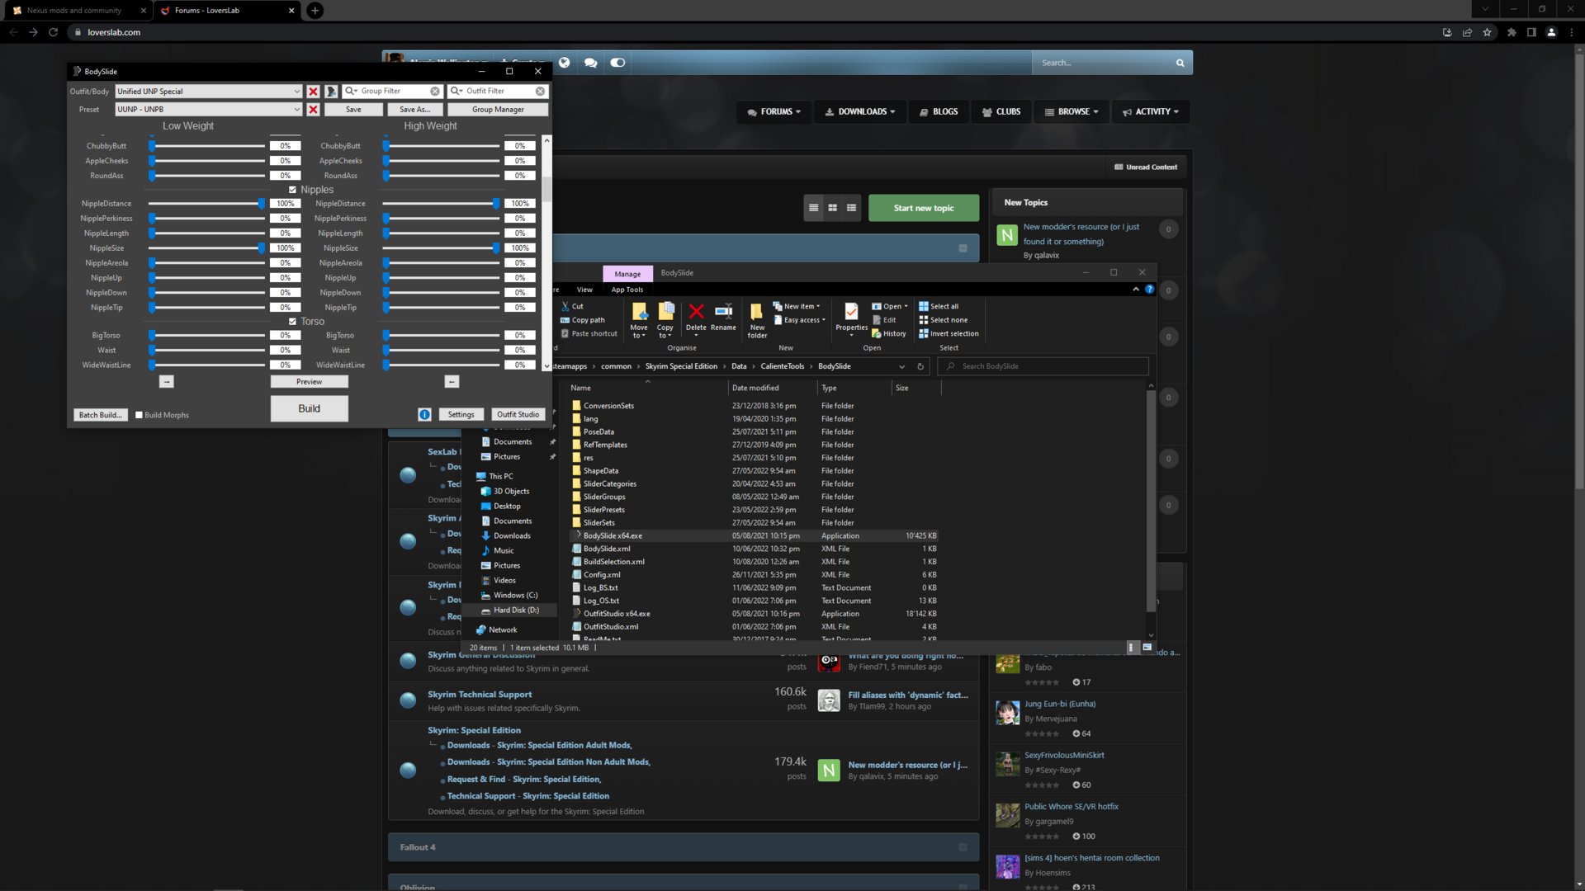This screenshot has width=1585, height=891.
Task: Toggle the Nipples category checkbox
Action: [x=292, y=190]
